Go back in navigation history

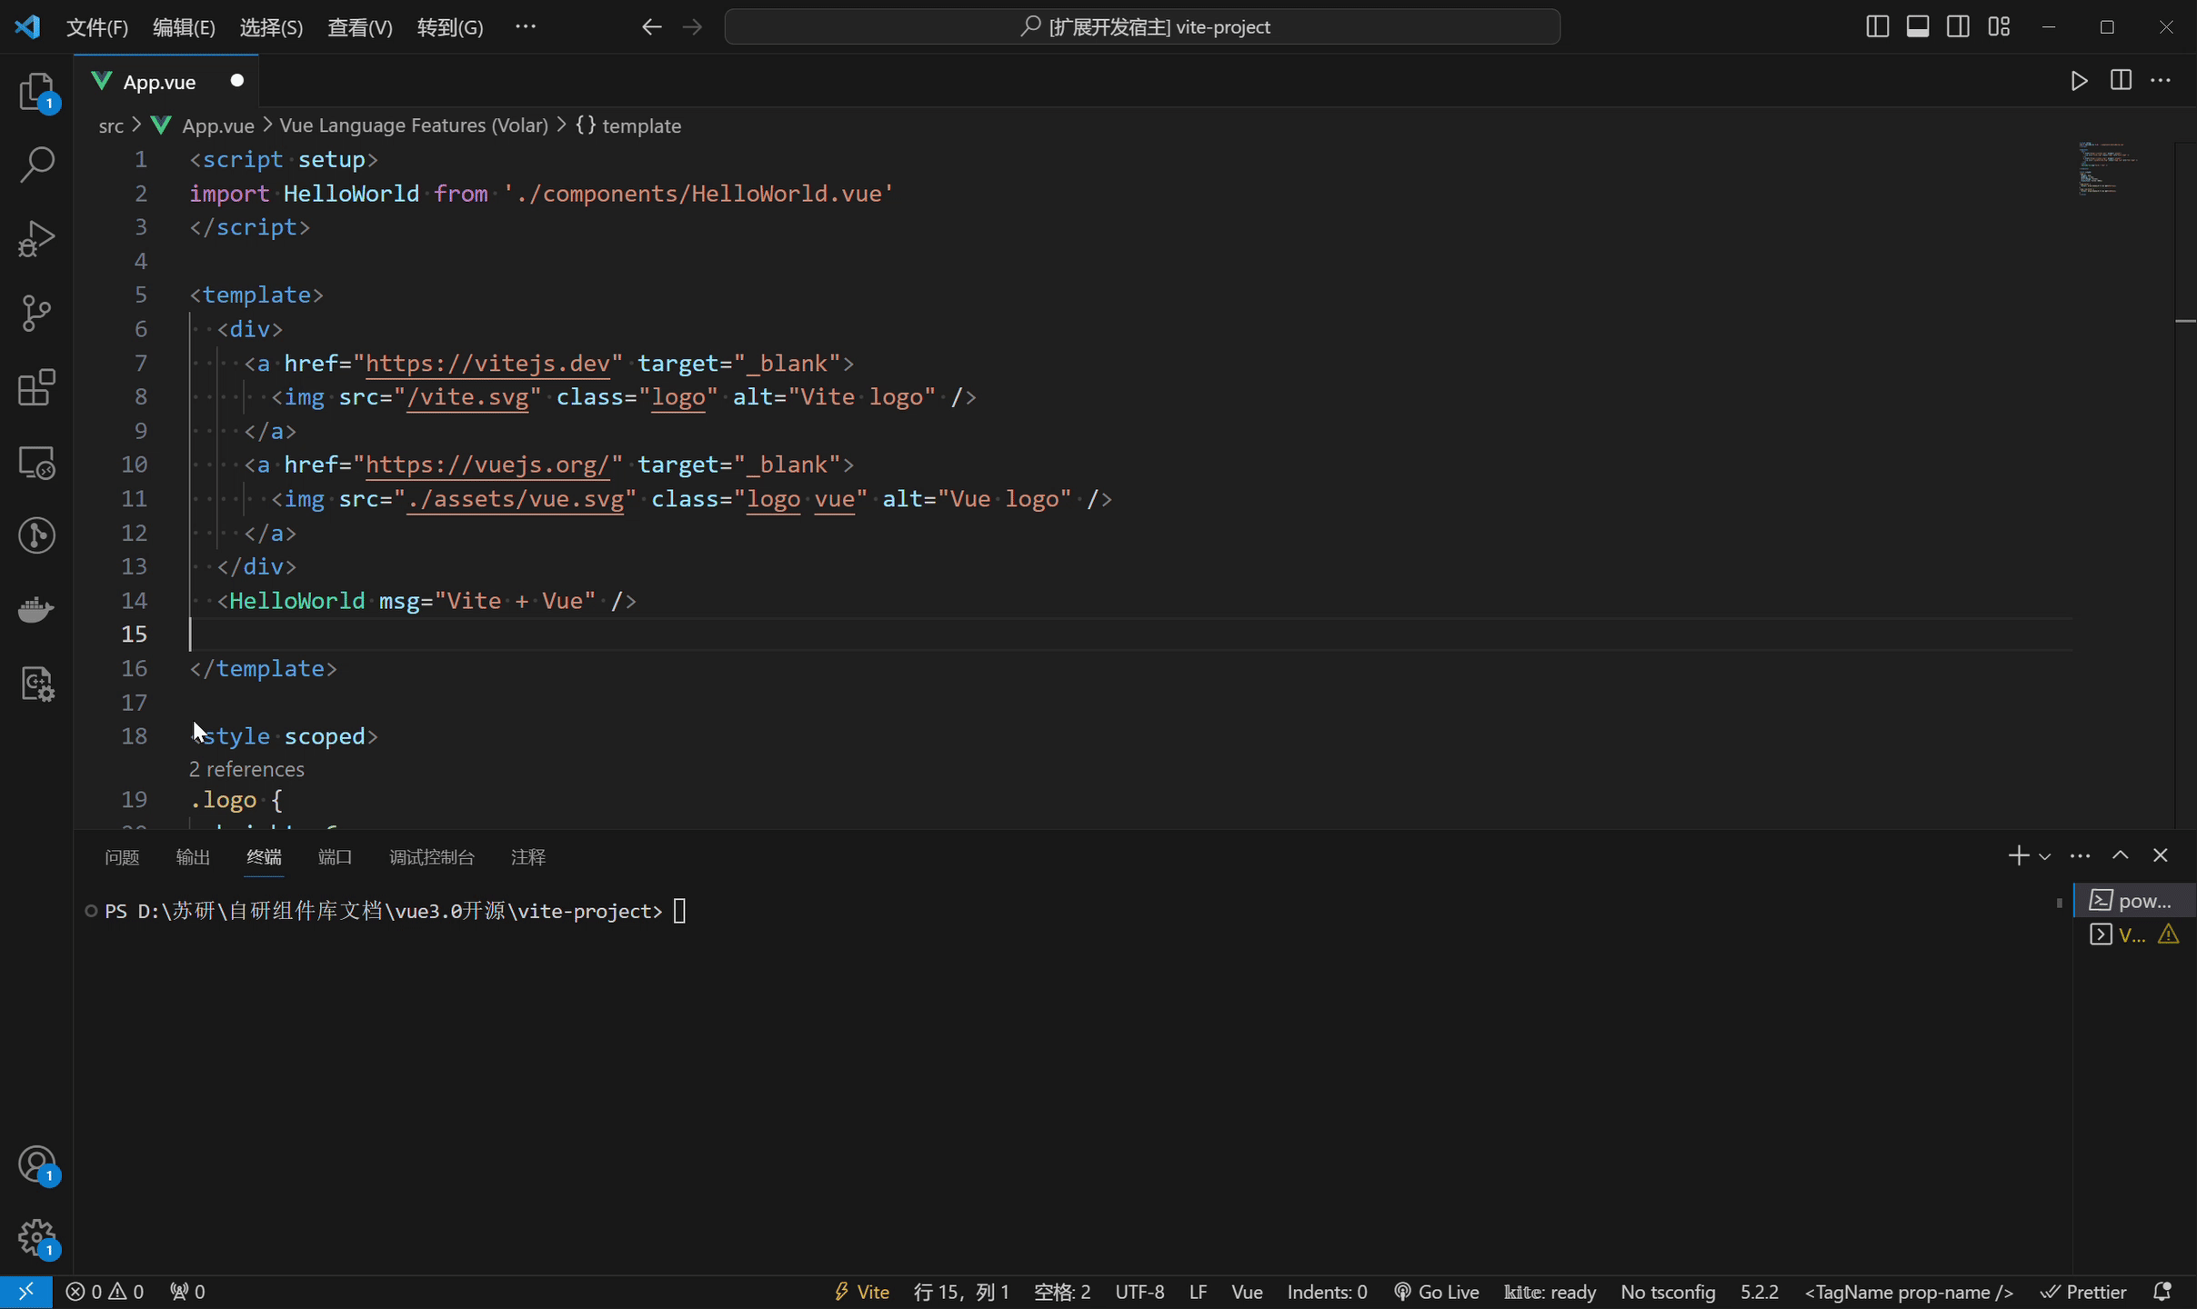[651, 27]
